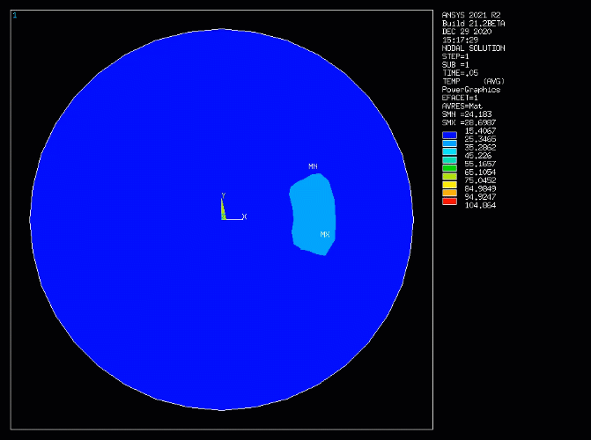Click the 'DEC 29 2020' date text
Viewport: 591px width, 440px height.
pyautogui.click(x=467, y=32)
